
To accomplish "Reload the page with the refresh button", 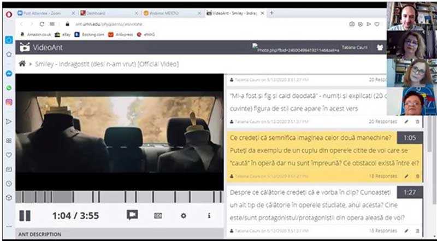I will pyautogui.click(x=42, y=24).
